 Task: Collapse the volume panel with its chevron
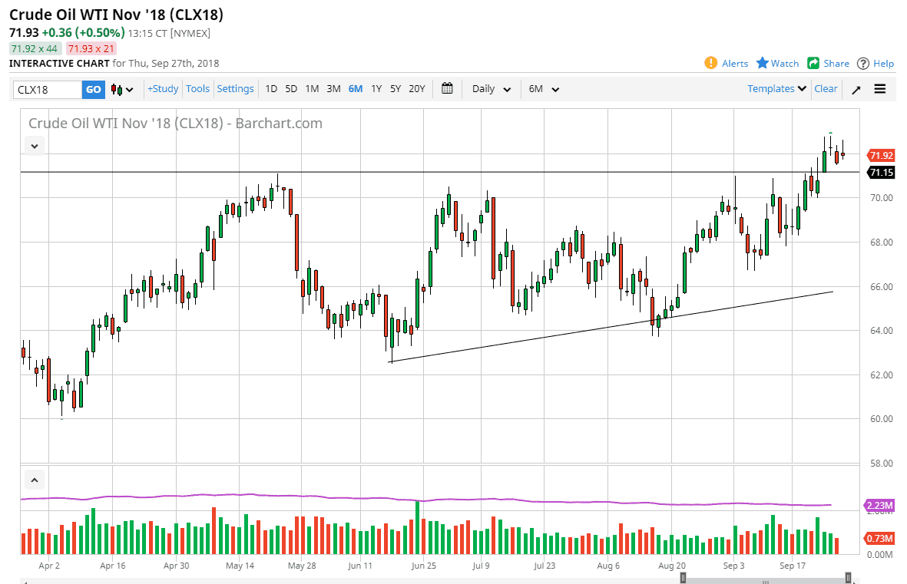tap(34, 479)
